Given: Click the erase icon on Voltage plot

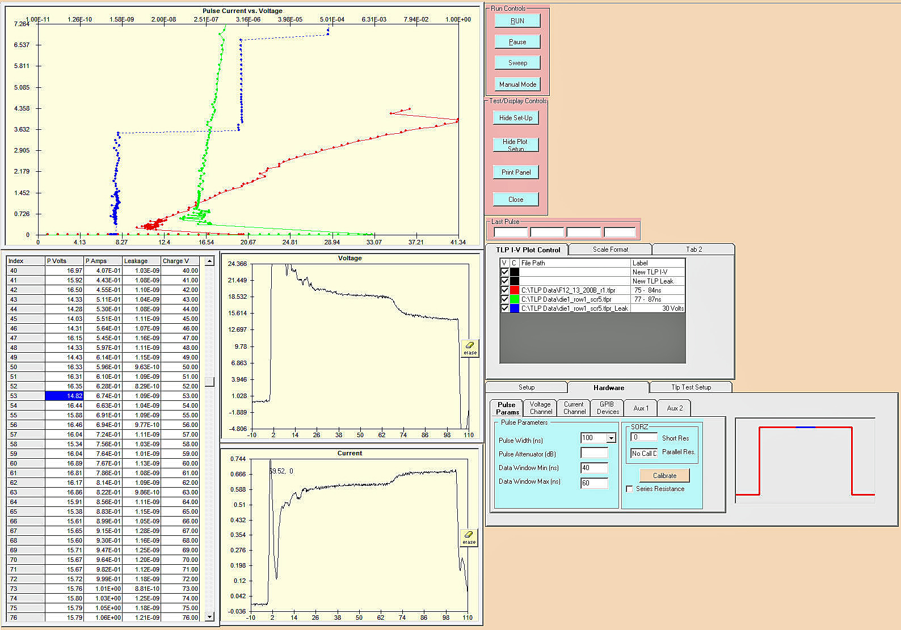Looking at the screenshot, I should (470, 348).
